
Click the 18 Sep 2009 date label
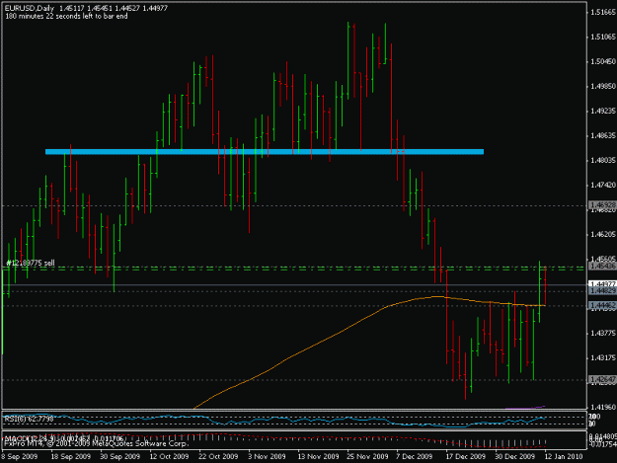coord(71,456)
